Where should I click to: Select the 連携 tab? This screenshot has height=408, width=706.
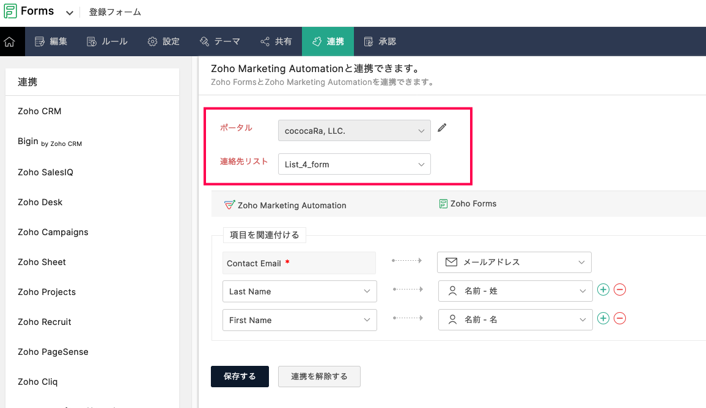click(328, 42)
